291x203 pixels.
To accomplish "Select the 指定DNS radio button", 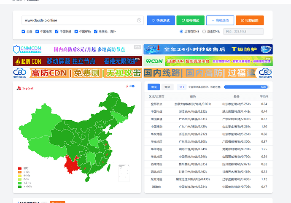I will point(204,32).
